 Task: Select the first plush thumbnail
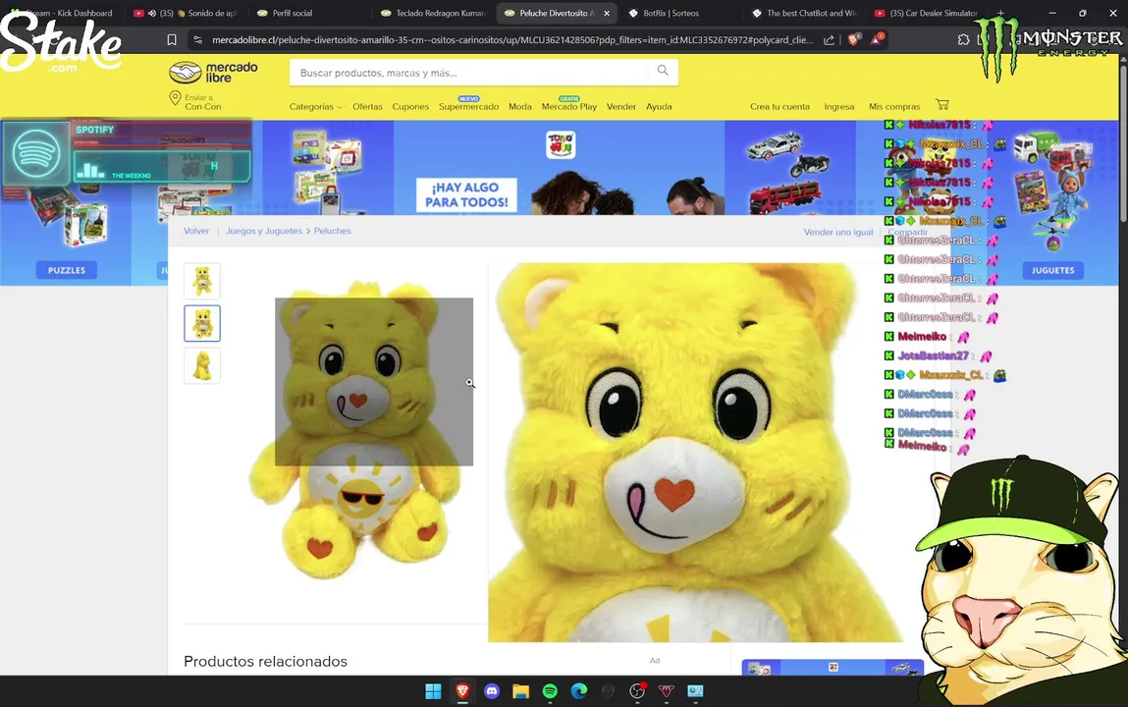click(202, 281)
